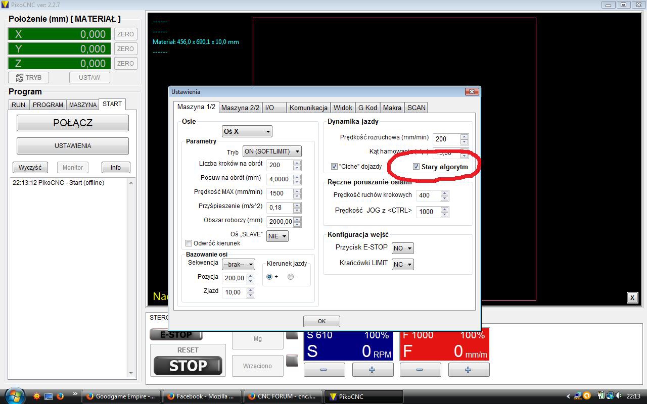This screenshot has height=404, width=647.
Task: Decrement Prędkość MAX spinner down
Action: 297,196
